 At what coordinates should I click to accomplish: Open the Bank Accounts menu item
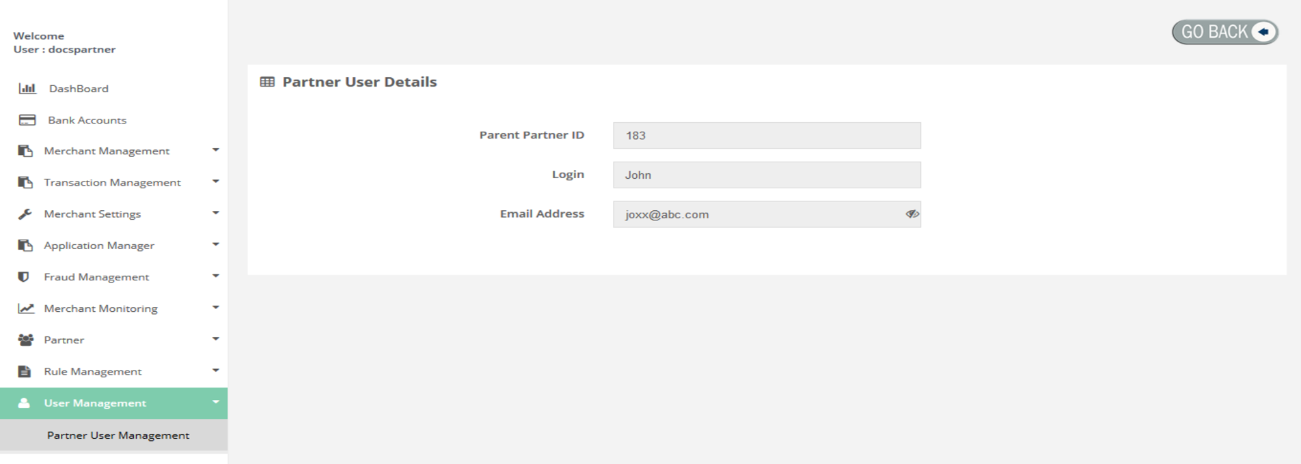(87, 120)
